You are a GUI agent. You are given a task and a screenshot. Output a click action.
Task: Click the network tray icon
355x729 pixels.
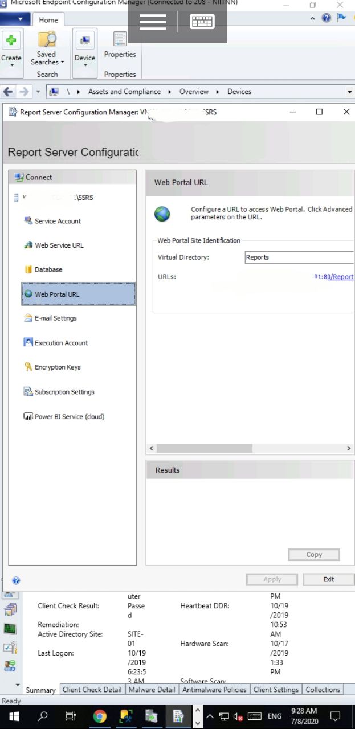(x=224, y=716)
